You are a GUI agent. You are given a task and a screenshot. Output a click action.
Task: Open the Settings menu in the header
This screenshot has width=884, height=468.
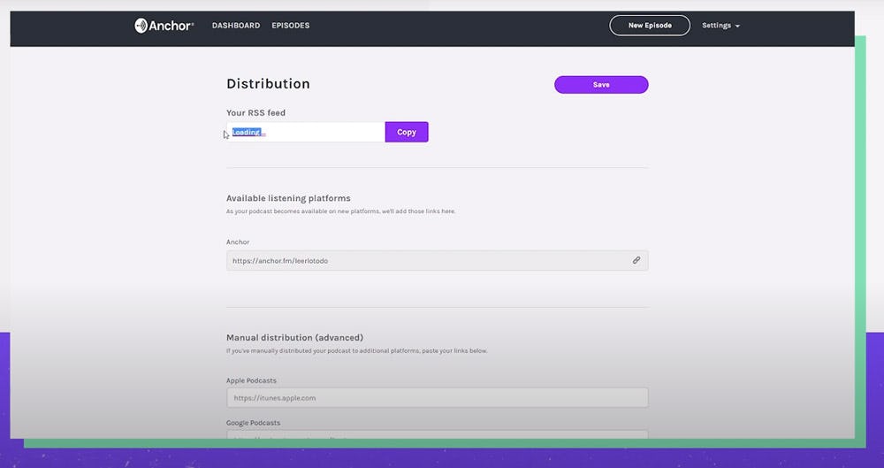(716, 26)
